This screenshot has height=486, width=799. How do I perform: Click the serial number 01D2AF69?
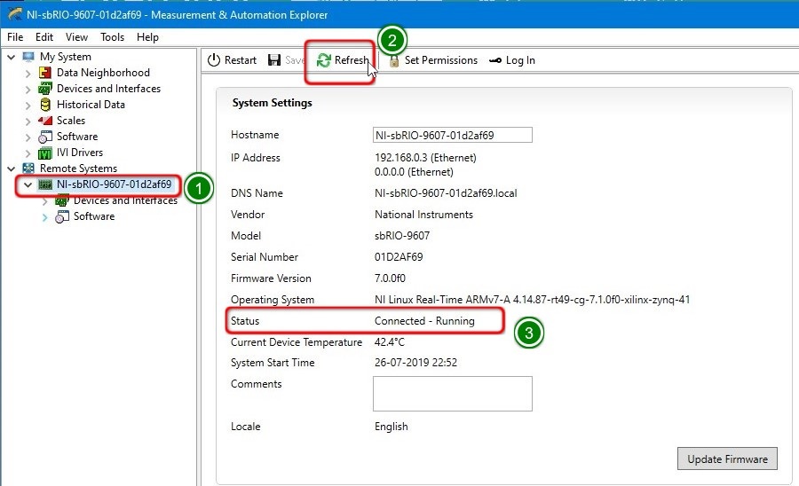click(x=399, y=257)
